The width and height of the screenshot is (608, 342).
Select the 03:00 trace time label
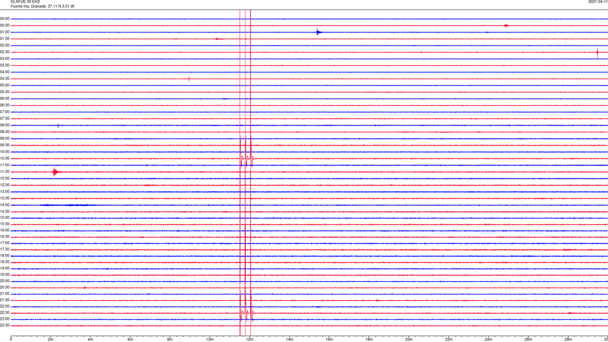[5, 58]
